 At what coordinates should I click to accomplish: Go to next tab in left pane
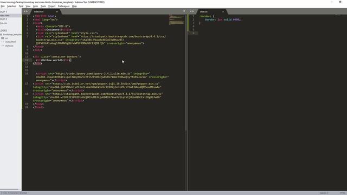click(x=27, y=11)
